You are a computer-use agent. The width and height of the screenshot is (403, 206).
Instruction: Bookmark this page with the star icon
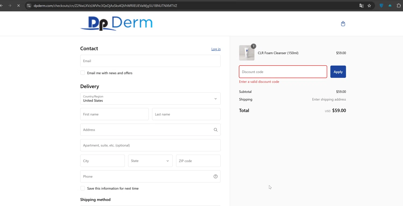click(369, 6)
